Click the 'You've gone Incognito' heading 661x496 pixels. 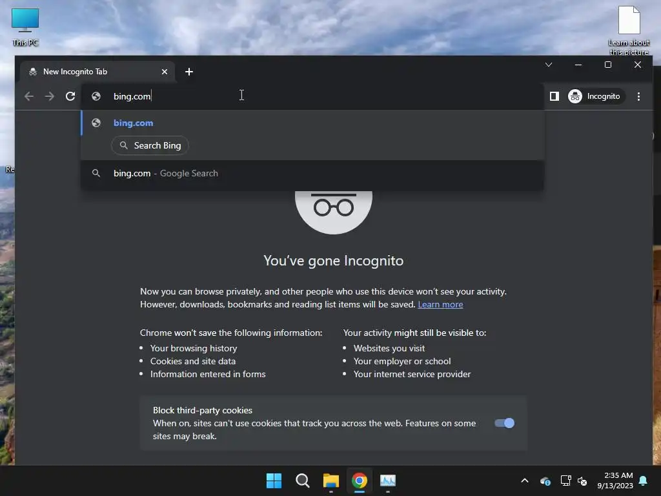(334, 261)
